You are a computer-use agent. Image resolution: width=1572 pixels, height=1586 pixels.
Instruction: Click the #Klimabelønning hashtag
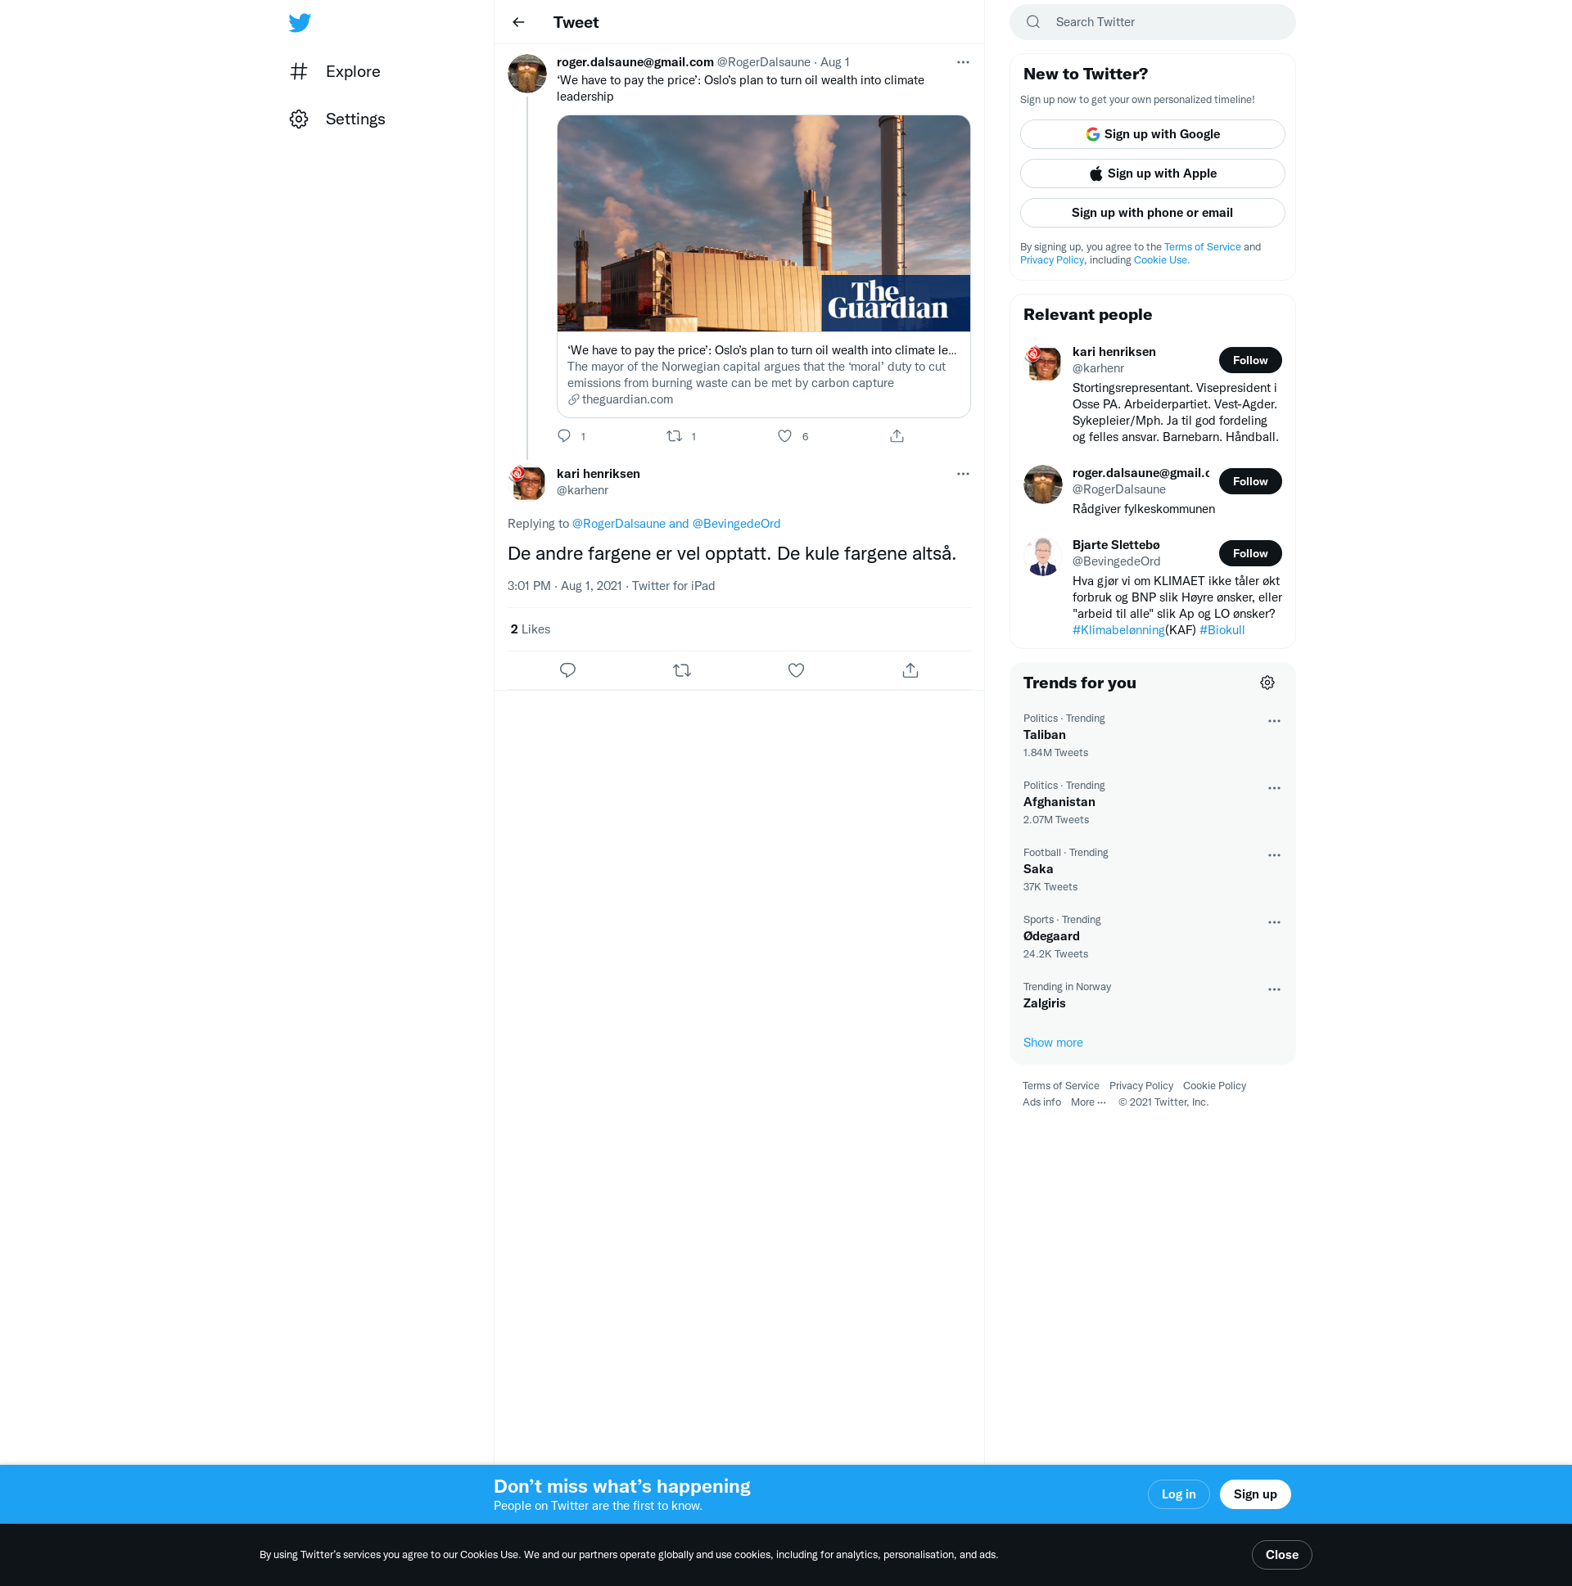(x=1118, y=630)
